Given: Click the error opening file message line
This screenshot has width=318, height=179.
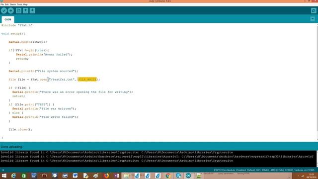Looking at the screenshot, I should (73, 92).
